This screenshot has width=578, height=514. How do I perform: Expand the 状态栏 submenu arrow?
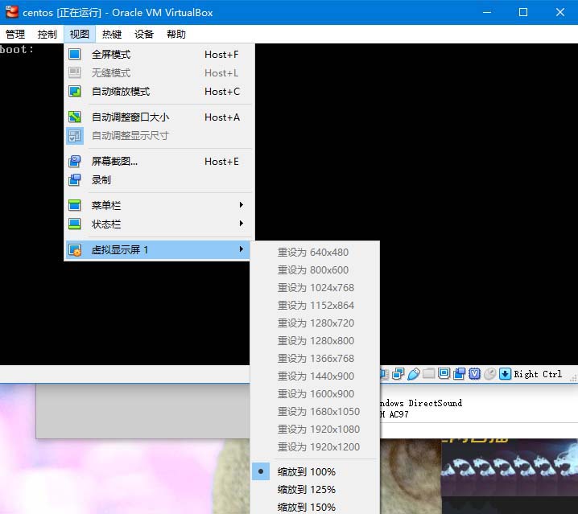click(241, 224)
